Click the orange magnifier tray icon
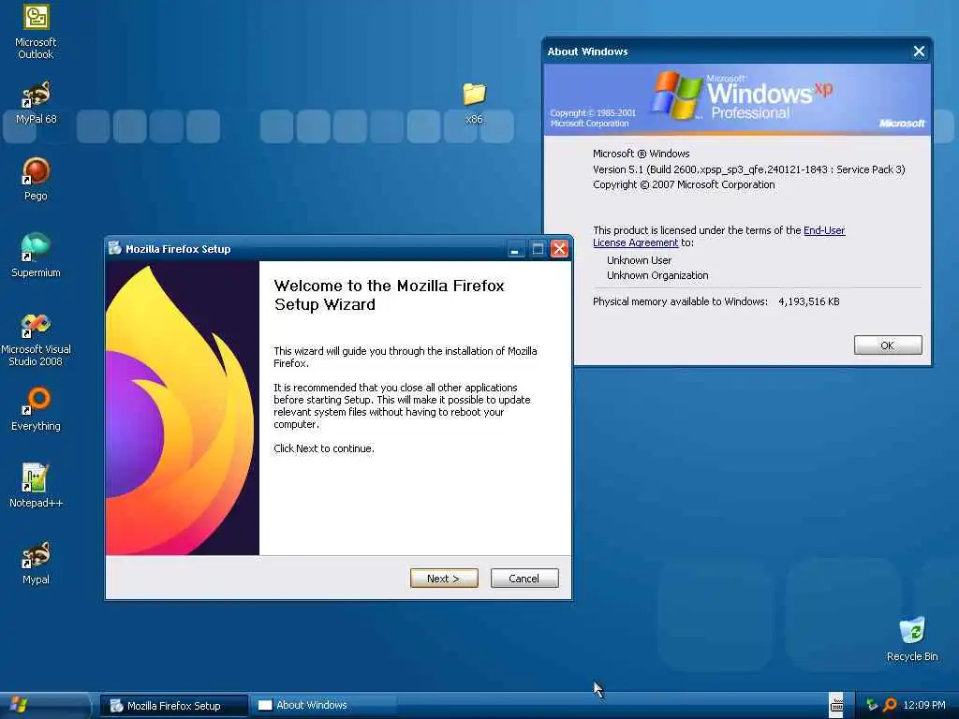 (x=890, y=705)
